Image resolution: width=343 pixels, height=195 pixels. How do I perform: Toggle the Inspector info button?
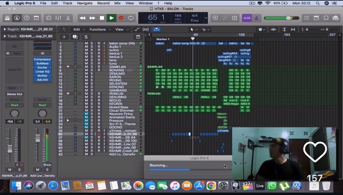coord(17,18)
